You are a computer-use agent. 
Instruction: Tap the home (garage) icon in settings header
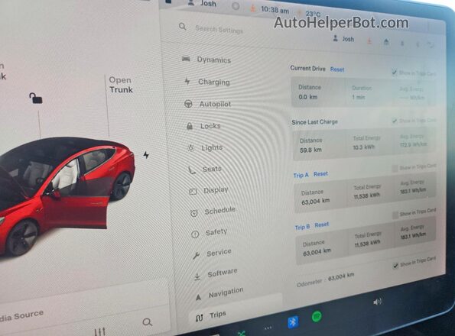[386, 42]
